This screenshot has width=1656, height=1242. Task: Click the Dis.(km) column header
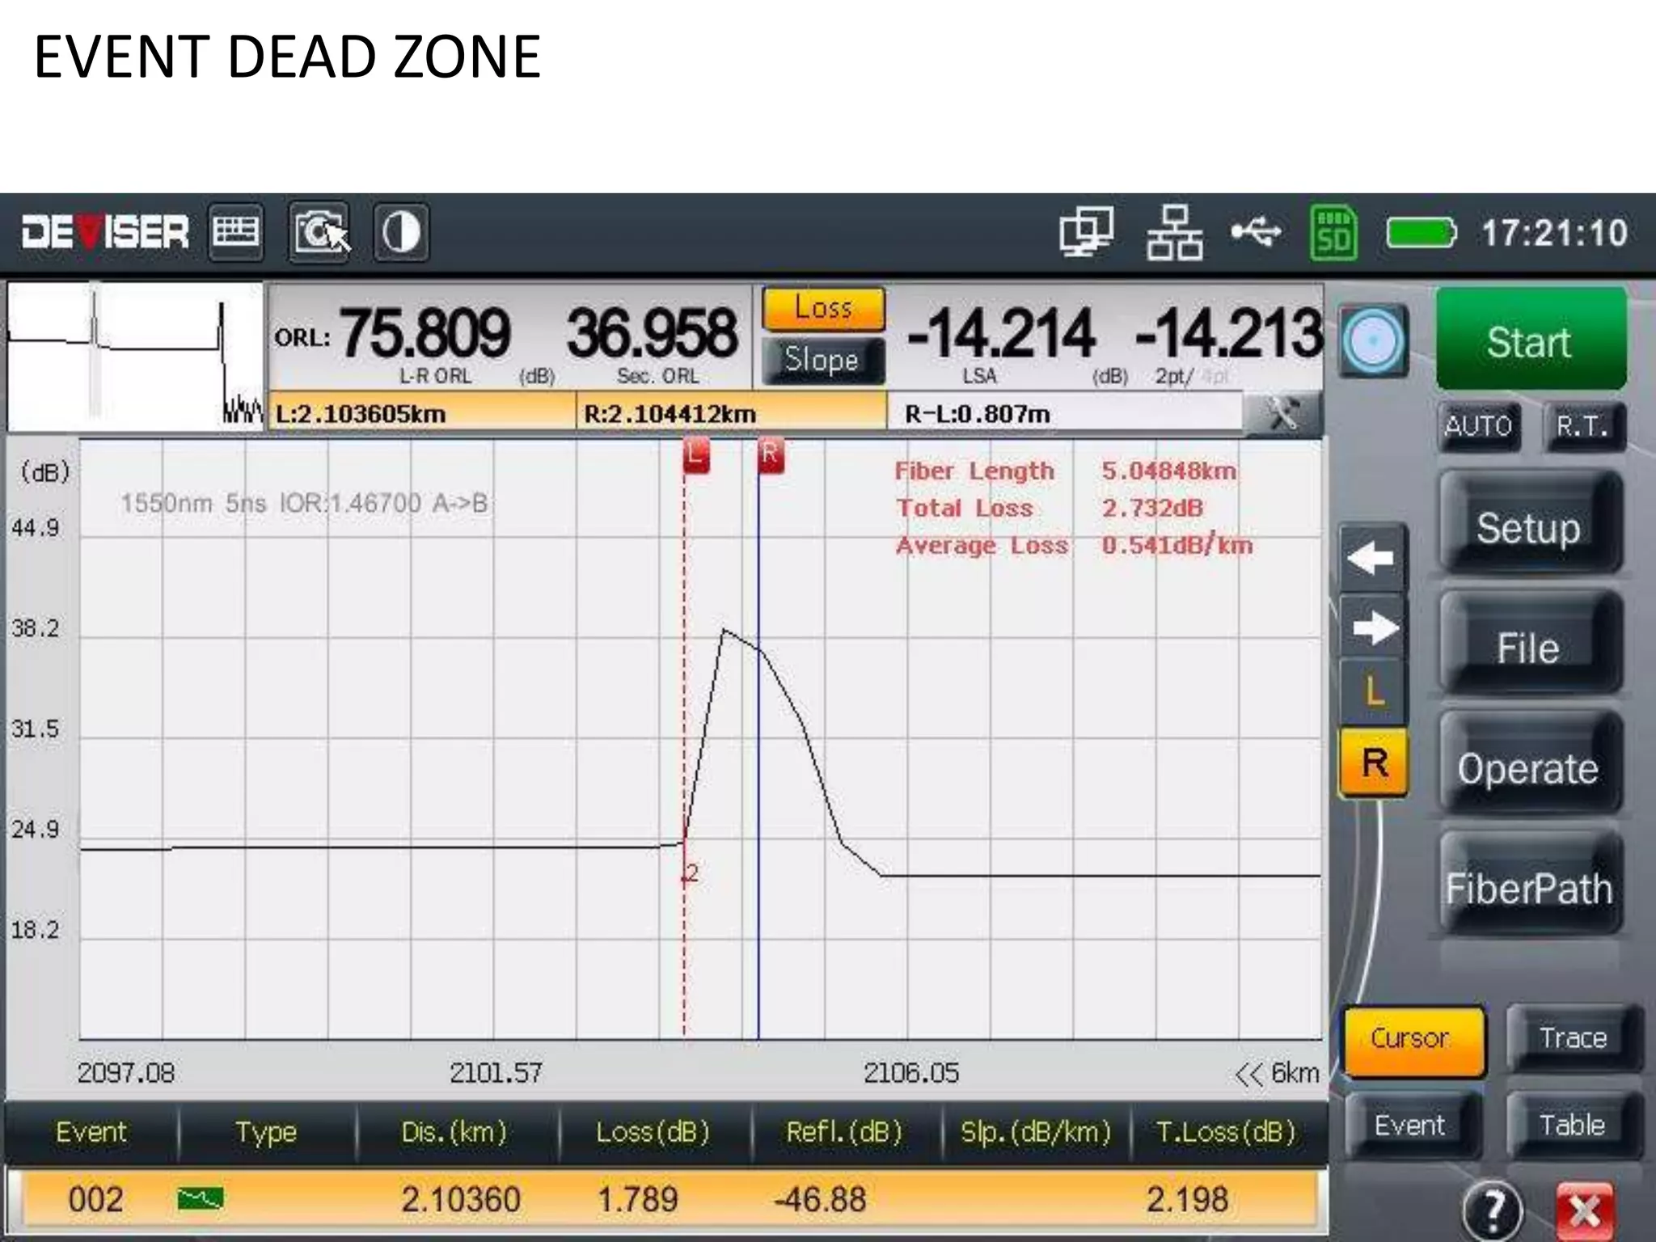click(x=455, y=1132)
